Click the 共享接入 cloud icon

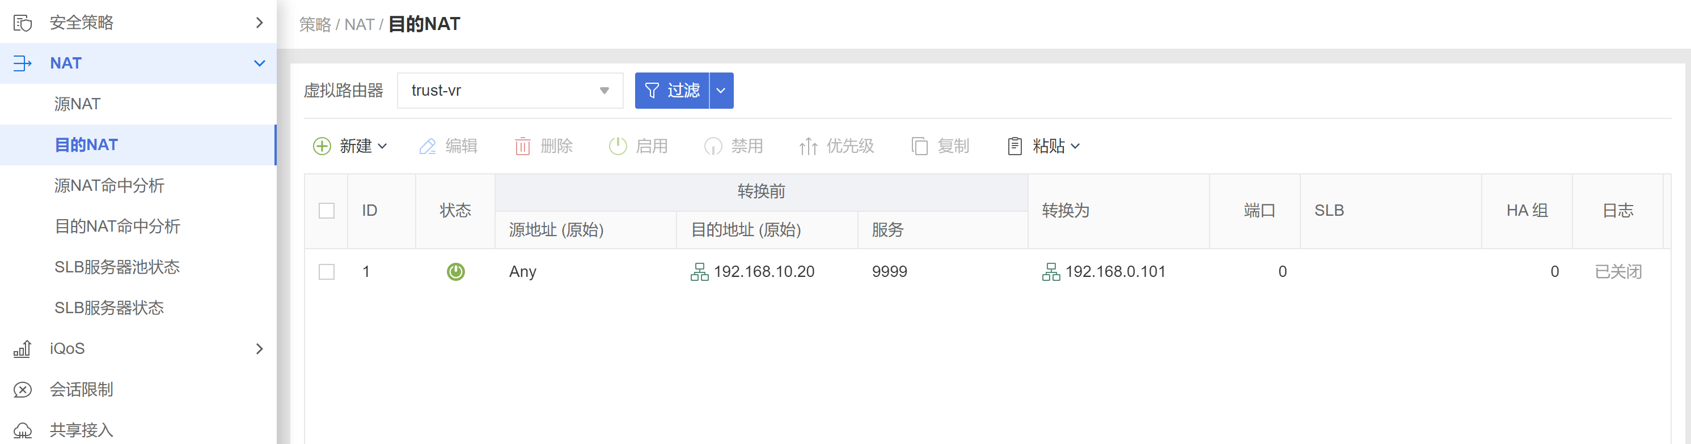(22, 431)
